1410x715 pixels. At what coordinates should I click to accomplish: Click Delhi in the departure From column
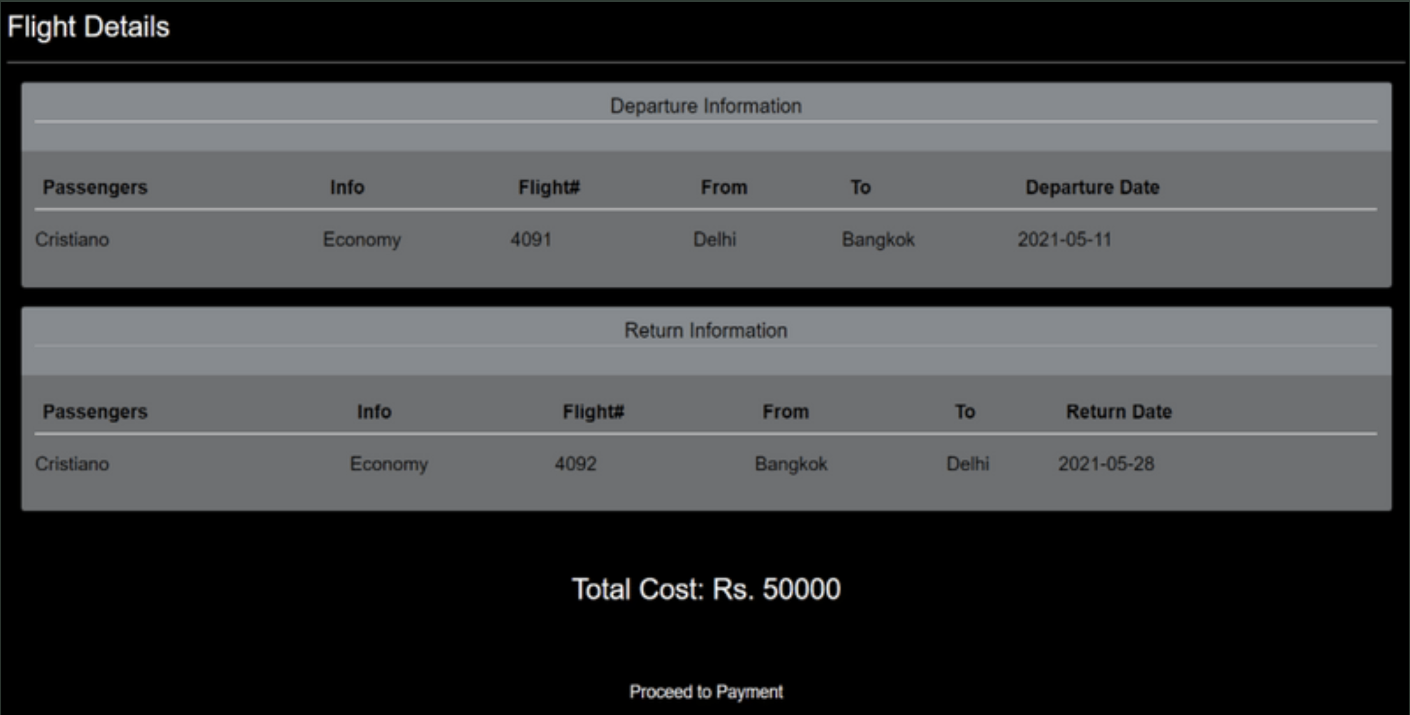pos(714,239)
